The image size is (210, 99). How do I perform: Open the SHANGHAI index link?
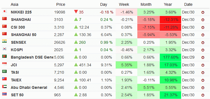click(21, 20)
